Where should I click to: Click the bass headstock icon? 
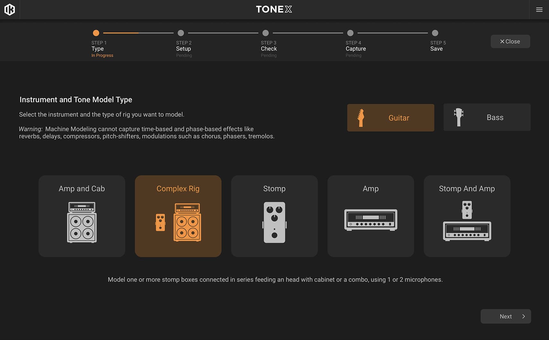click(459, 117)
